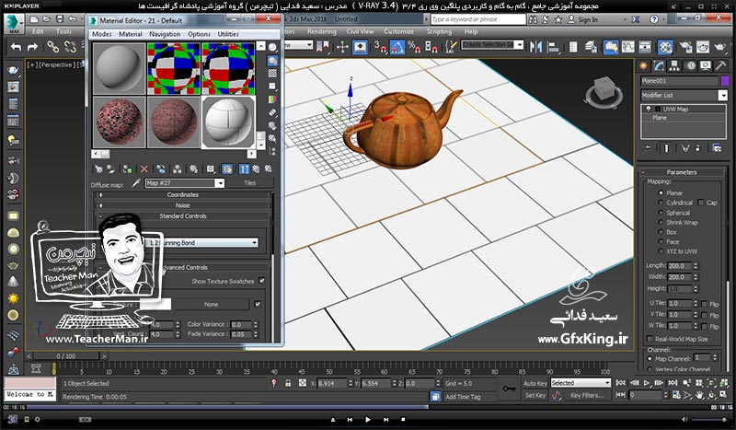The height and width of the screenshot is (430, 736).
Task: Click the Redo arrow in main toolbar
Action: click(33, 48)
